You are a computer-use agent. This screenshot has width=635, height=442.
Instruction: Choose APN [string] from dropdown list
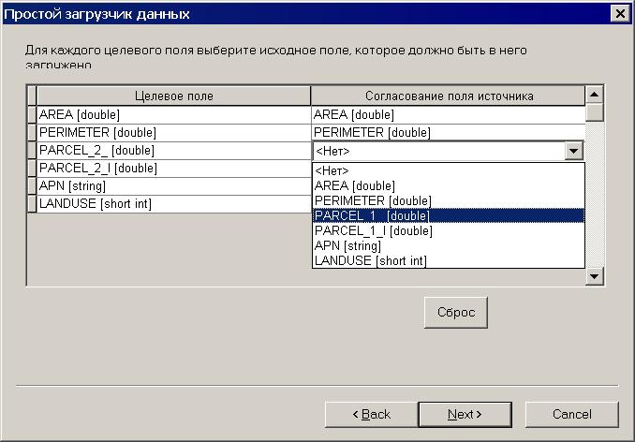point(449,245)
